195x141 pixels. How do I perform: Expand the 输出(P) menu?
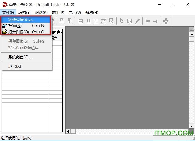tap(58, 13)
